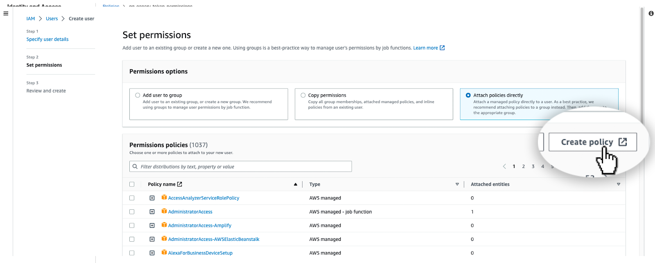The image size is (655, 263).
Task: Click the previous page arrow in pagination
Action: (504, 166)
